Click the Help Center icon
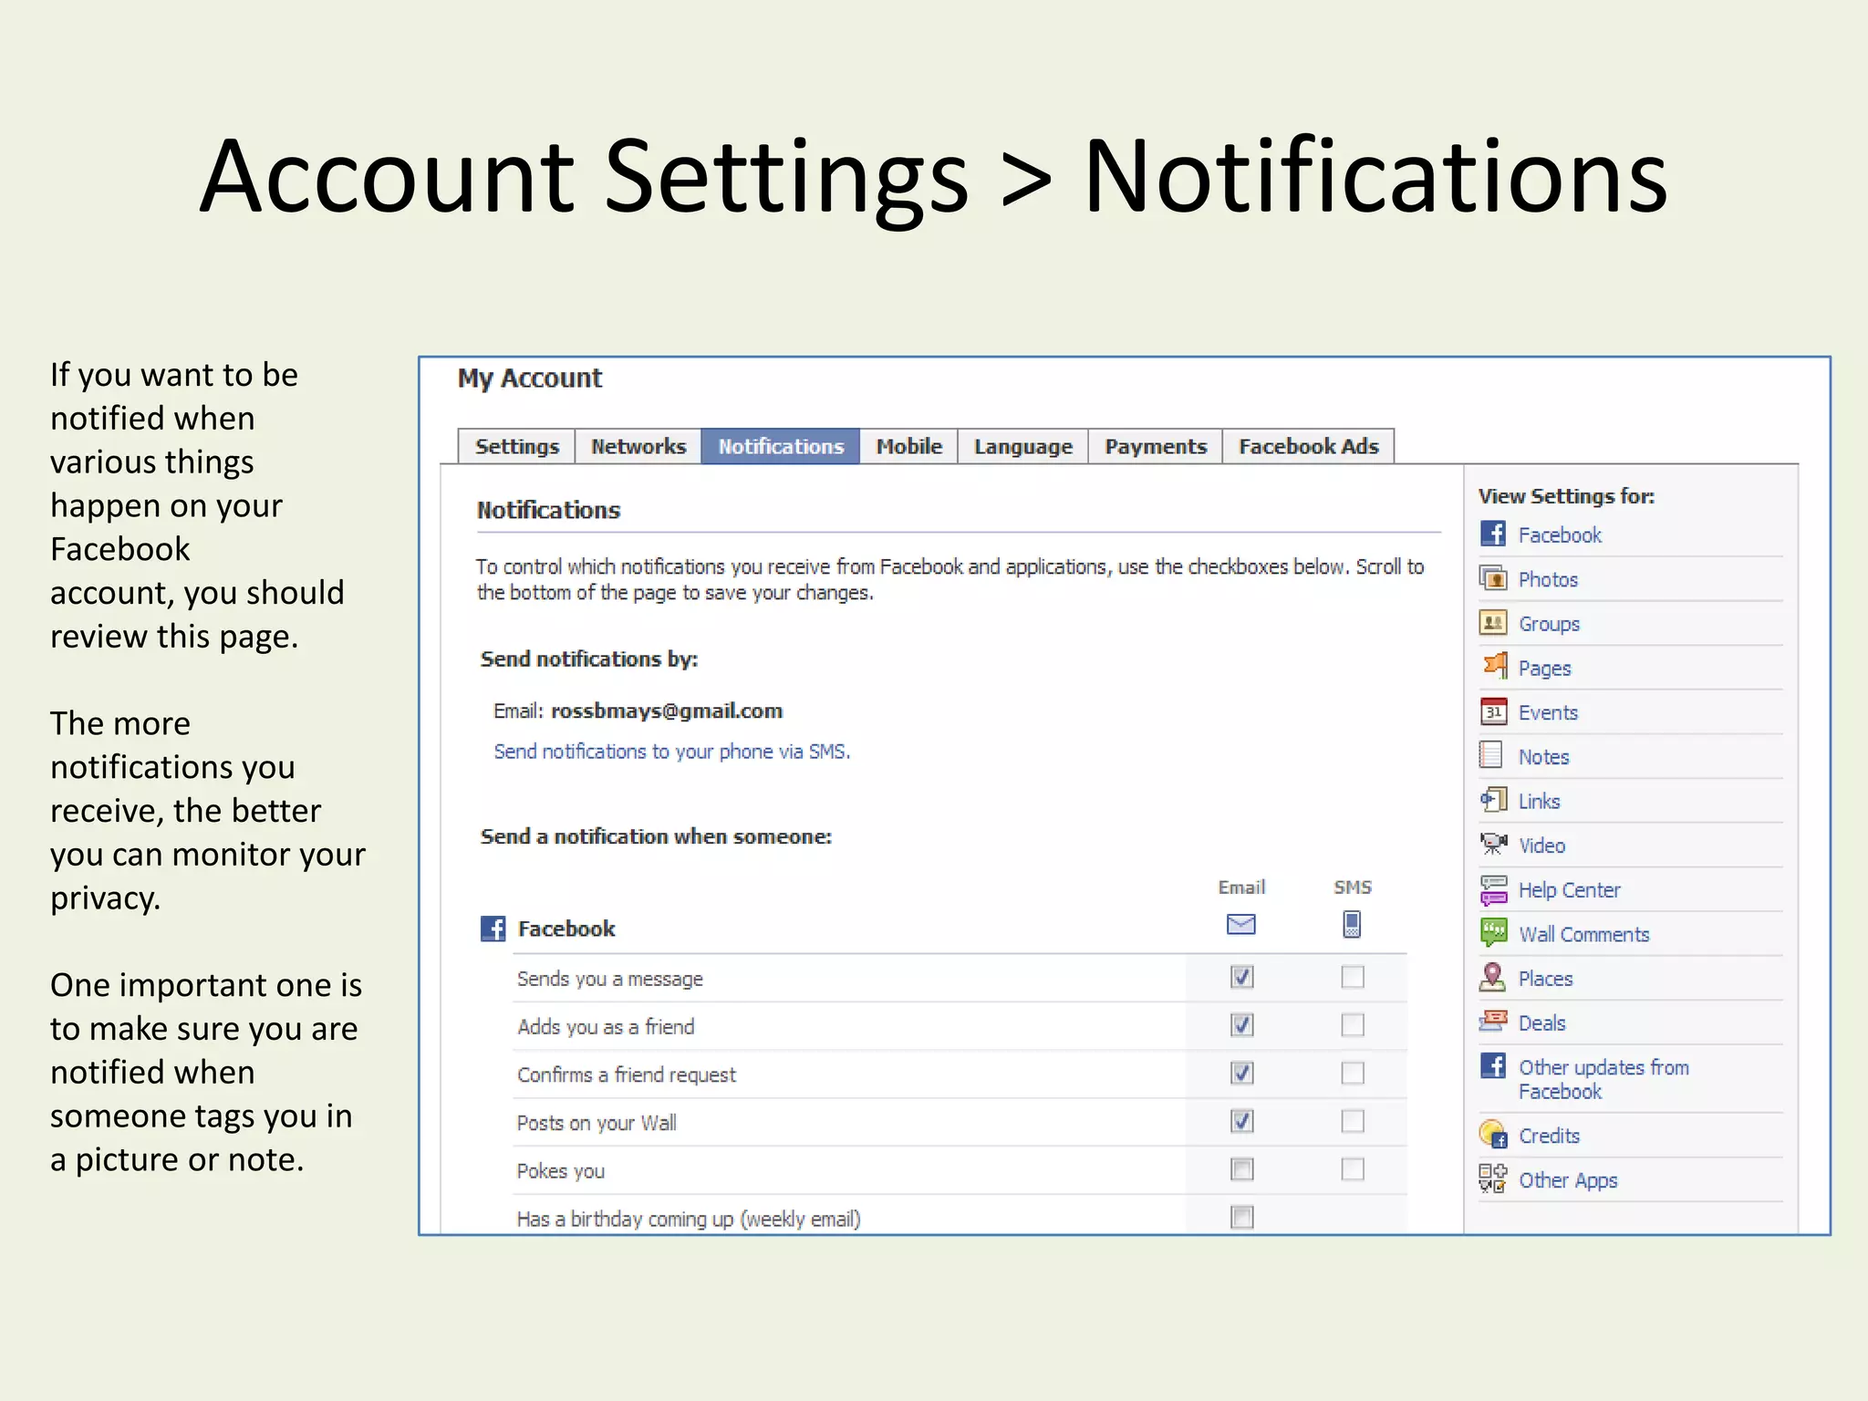1868x1401 pixels. click(1493, 889)
